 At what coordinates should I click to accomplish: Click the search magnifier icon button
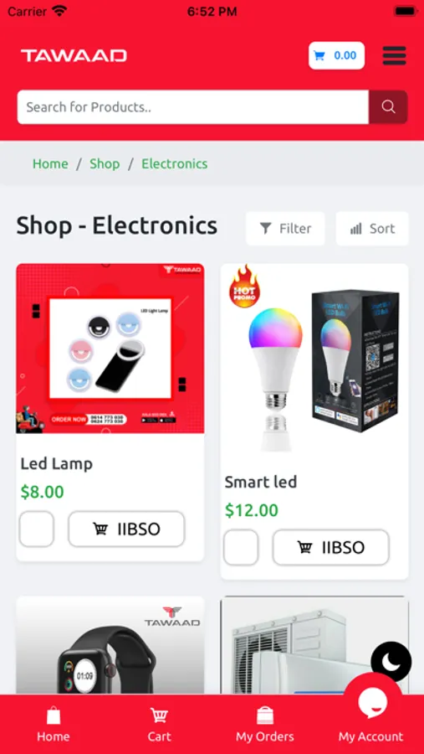pos(388,106)
